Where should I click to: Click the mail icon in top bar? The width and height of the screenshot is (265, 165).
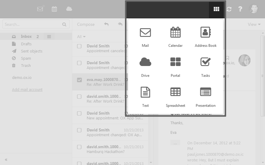(40, 9)
